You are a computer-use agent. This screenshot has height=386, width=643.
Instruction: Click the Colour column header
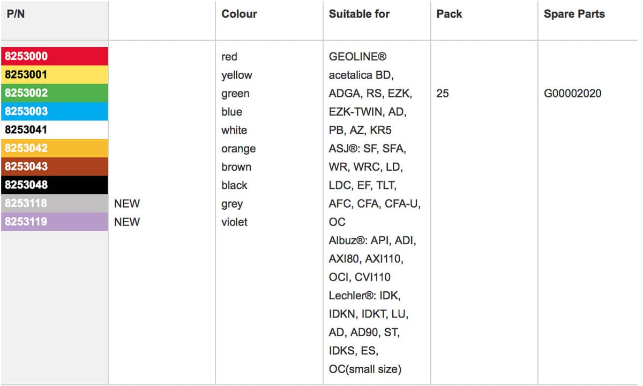pos(239,14)
